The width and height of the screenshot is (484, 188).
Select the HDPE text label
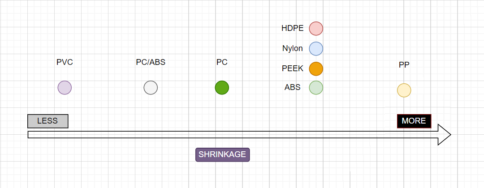293,28
